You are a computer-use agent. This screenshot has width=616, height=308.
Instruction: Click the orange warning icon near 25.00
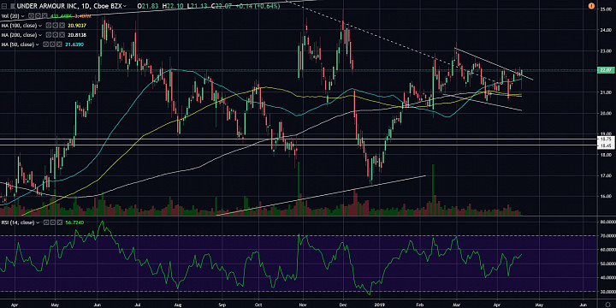pos(591,6)
